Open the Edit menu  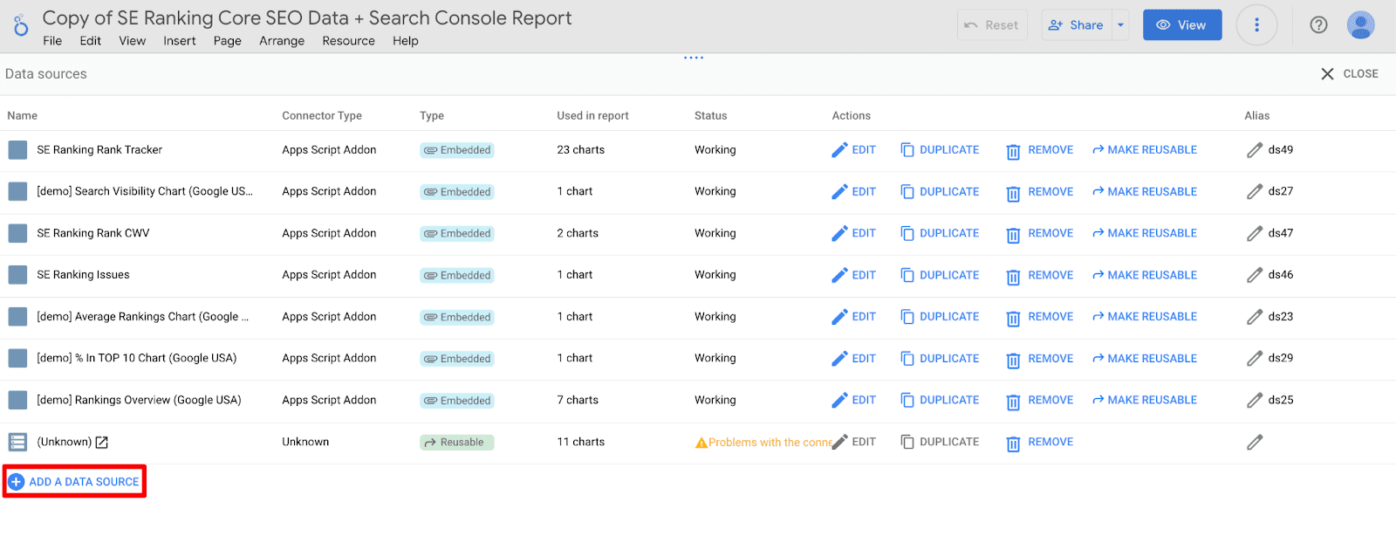(x=90, y=41)
